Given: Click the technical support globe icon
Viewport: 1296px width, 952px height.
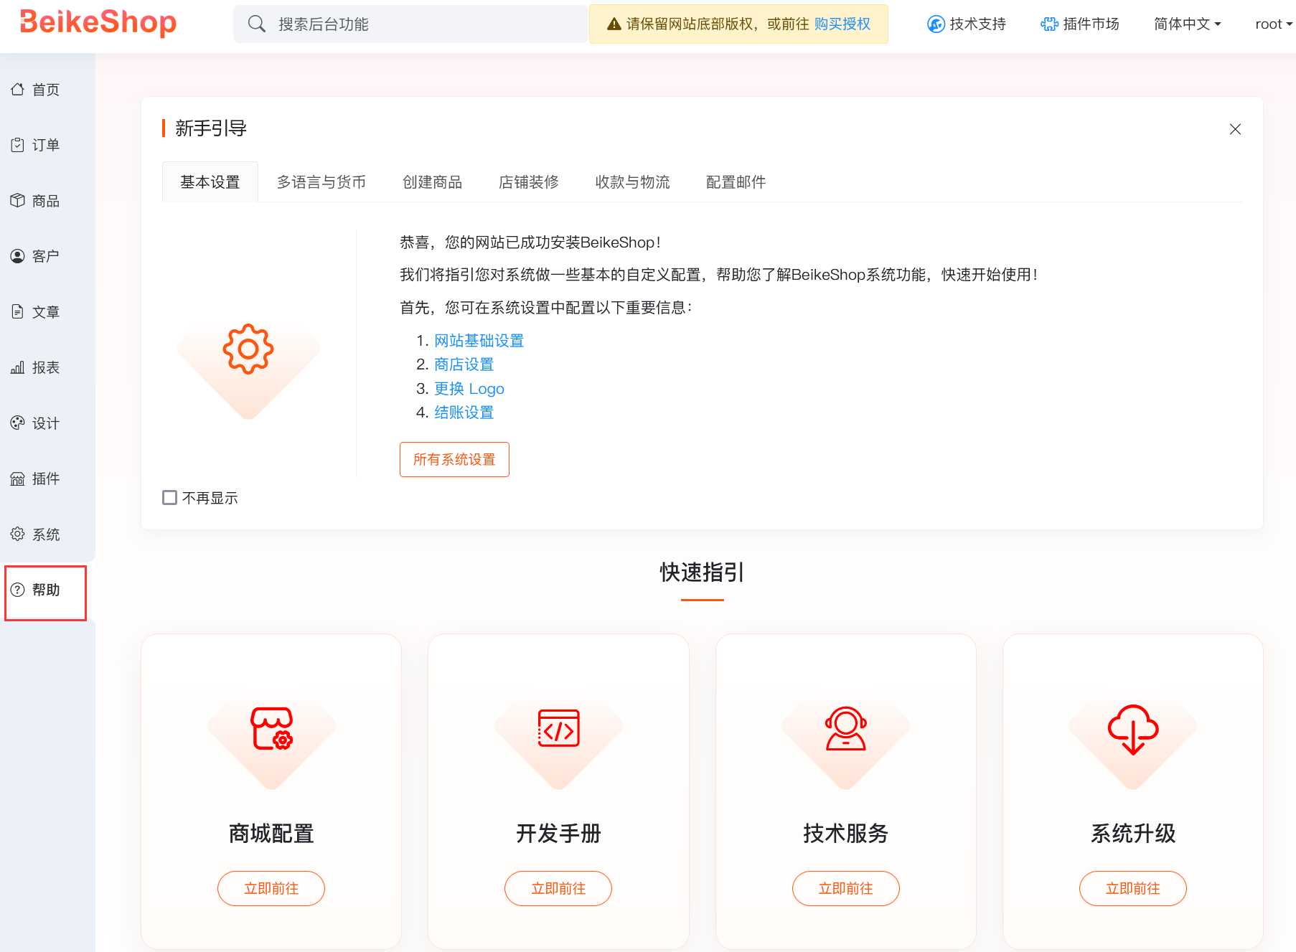Looking at the screenshot, I should (936, 24).
